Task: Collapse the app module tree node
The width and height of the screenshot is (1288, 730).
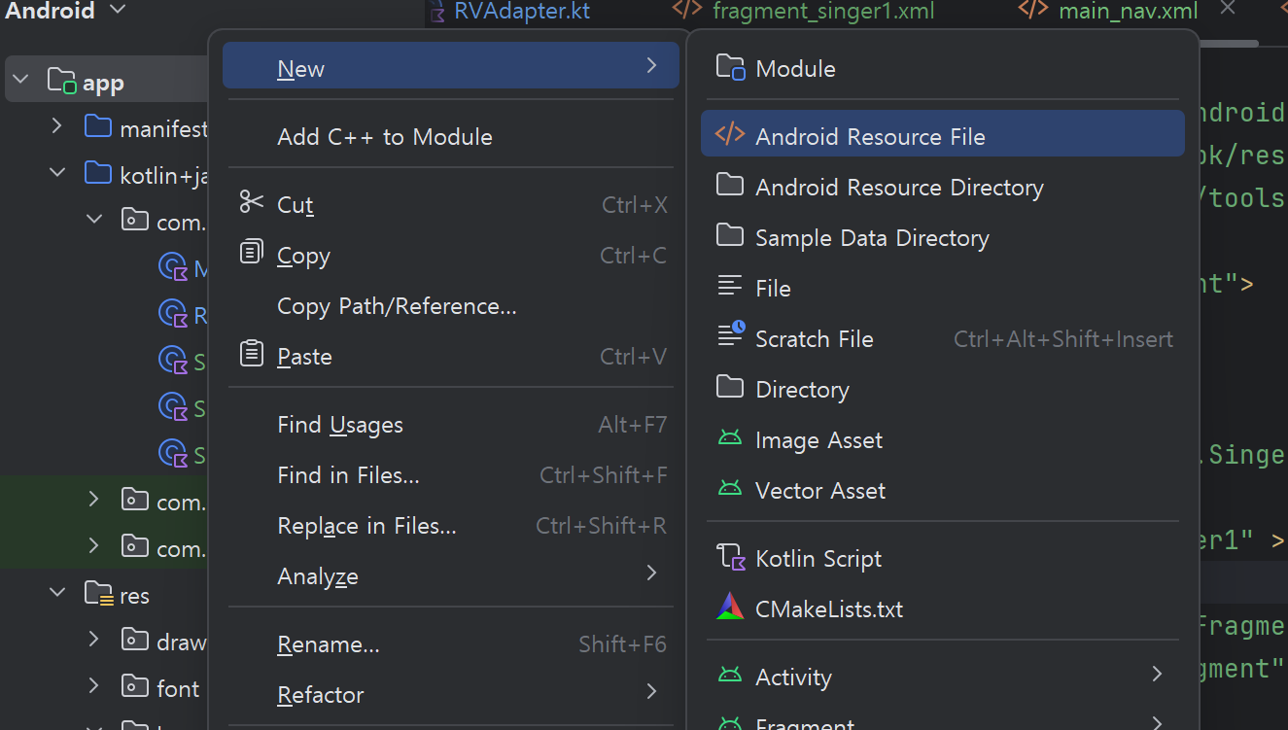Action: (x=21, y=81)
